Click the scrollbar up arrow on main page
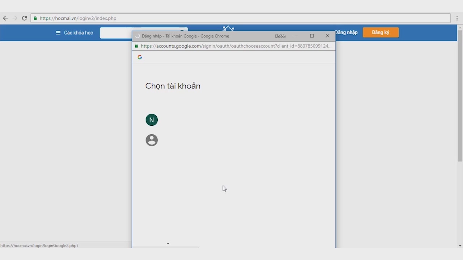Image resolution: width=463 pixels, height=260 pixels. (460, 27)
